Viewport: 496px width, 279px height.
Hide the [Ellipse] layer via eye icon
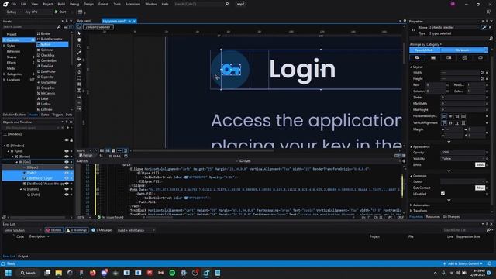point(67,167)
